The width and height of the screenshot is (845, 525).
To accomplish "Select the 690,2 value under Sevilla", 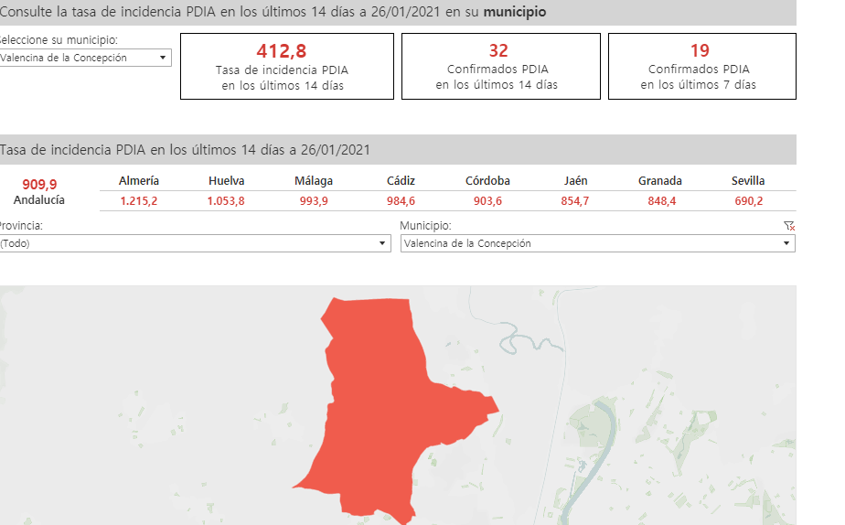I will click(x=748, y=201).
